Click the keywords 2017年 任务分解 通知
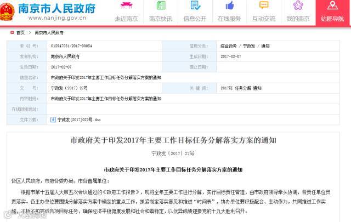Screen dimensions: 351x222 [241, 88]
